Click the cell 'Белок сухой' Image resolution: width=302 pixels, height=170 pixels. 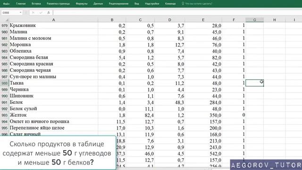pos(53,109)
